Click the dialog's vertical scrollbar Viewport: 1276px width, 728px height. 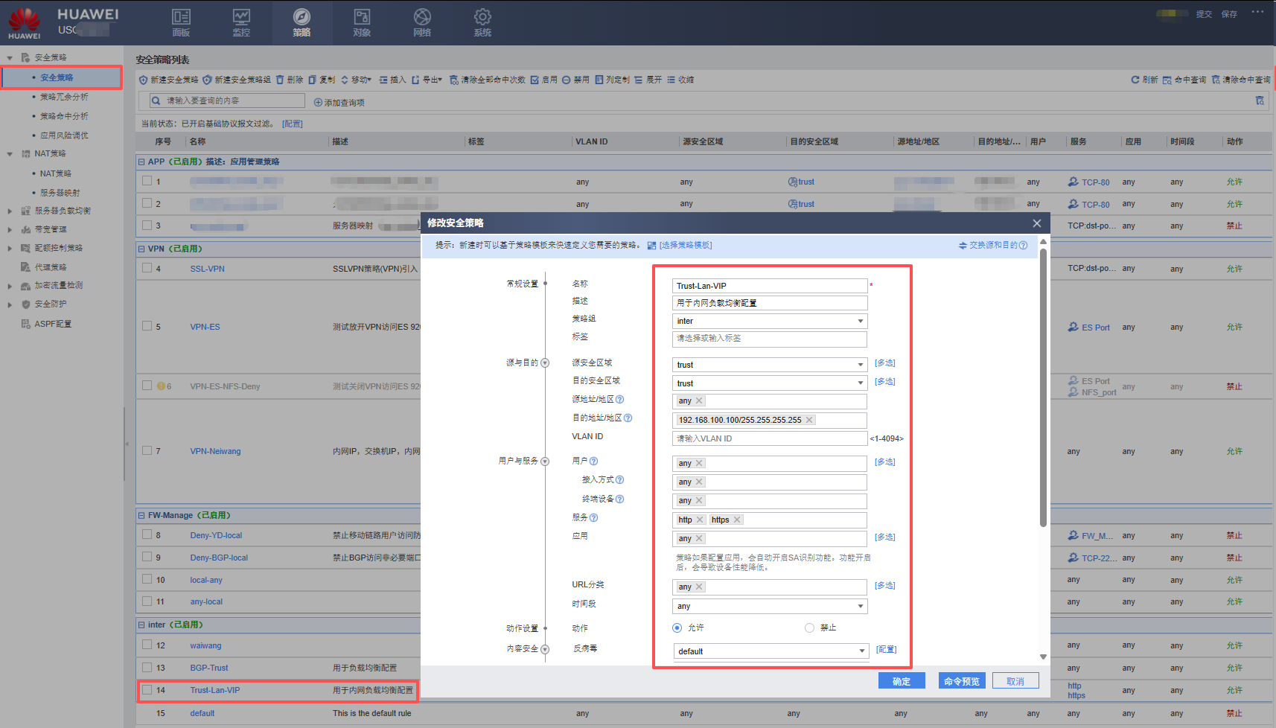(1043, 387)
